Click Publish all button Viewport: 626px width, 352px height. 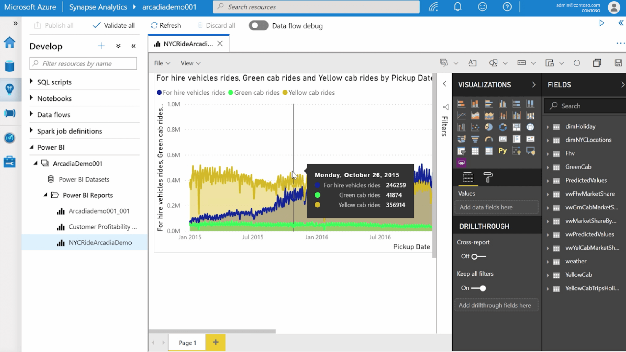(53, 25)
